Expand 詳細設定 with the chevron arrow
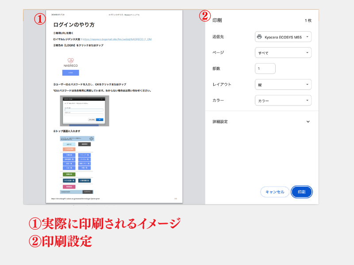 click(308, 121)
